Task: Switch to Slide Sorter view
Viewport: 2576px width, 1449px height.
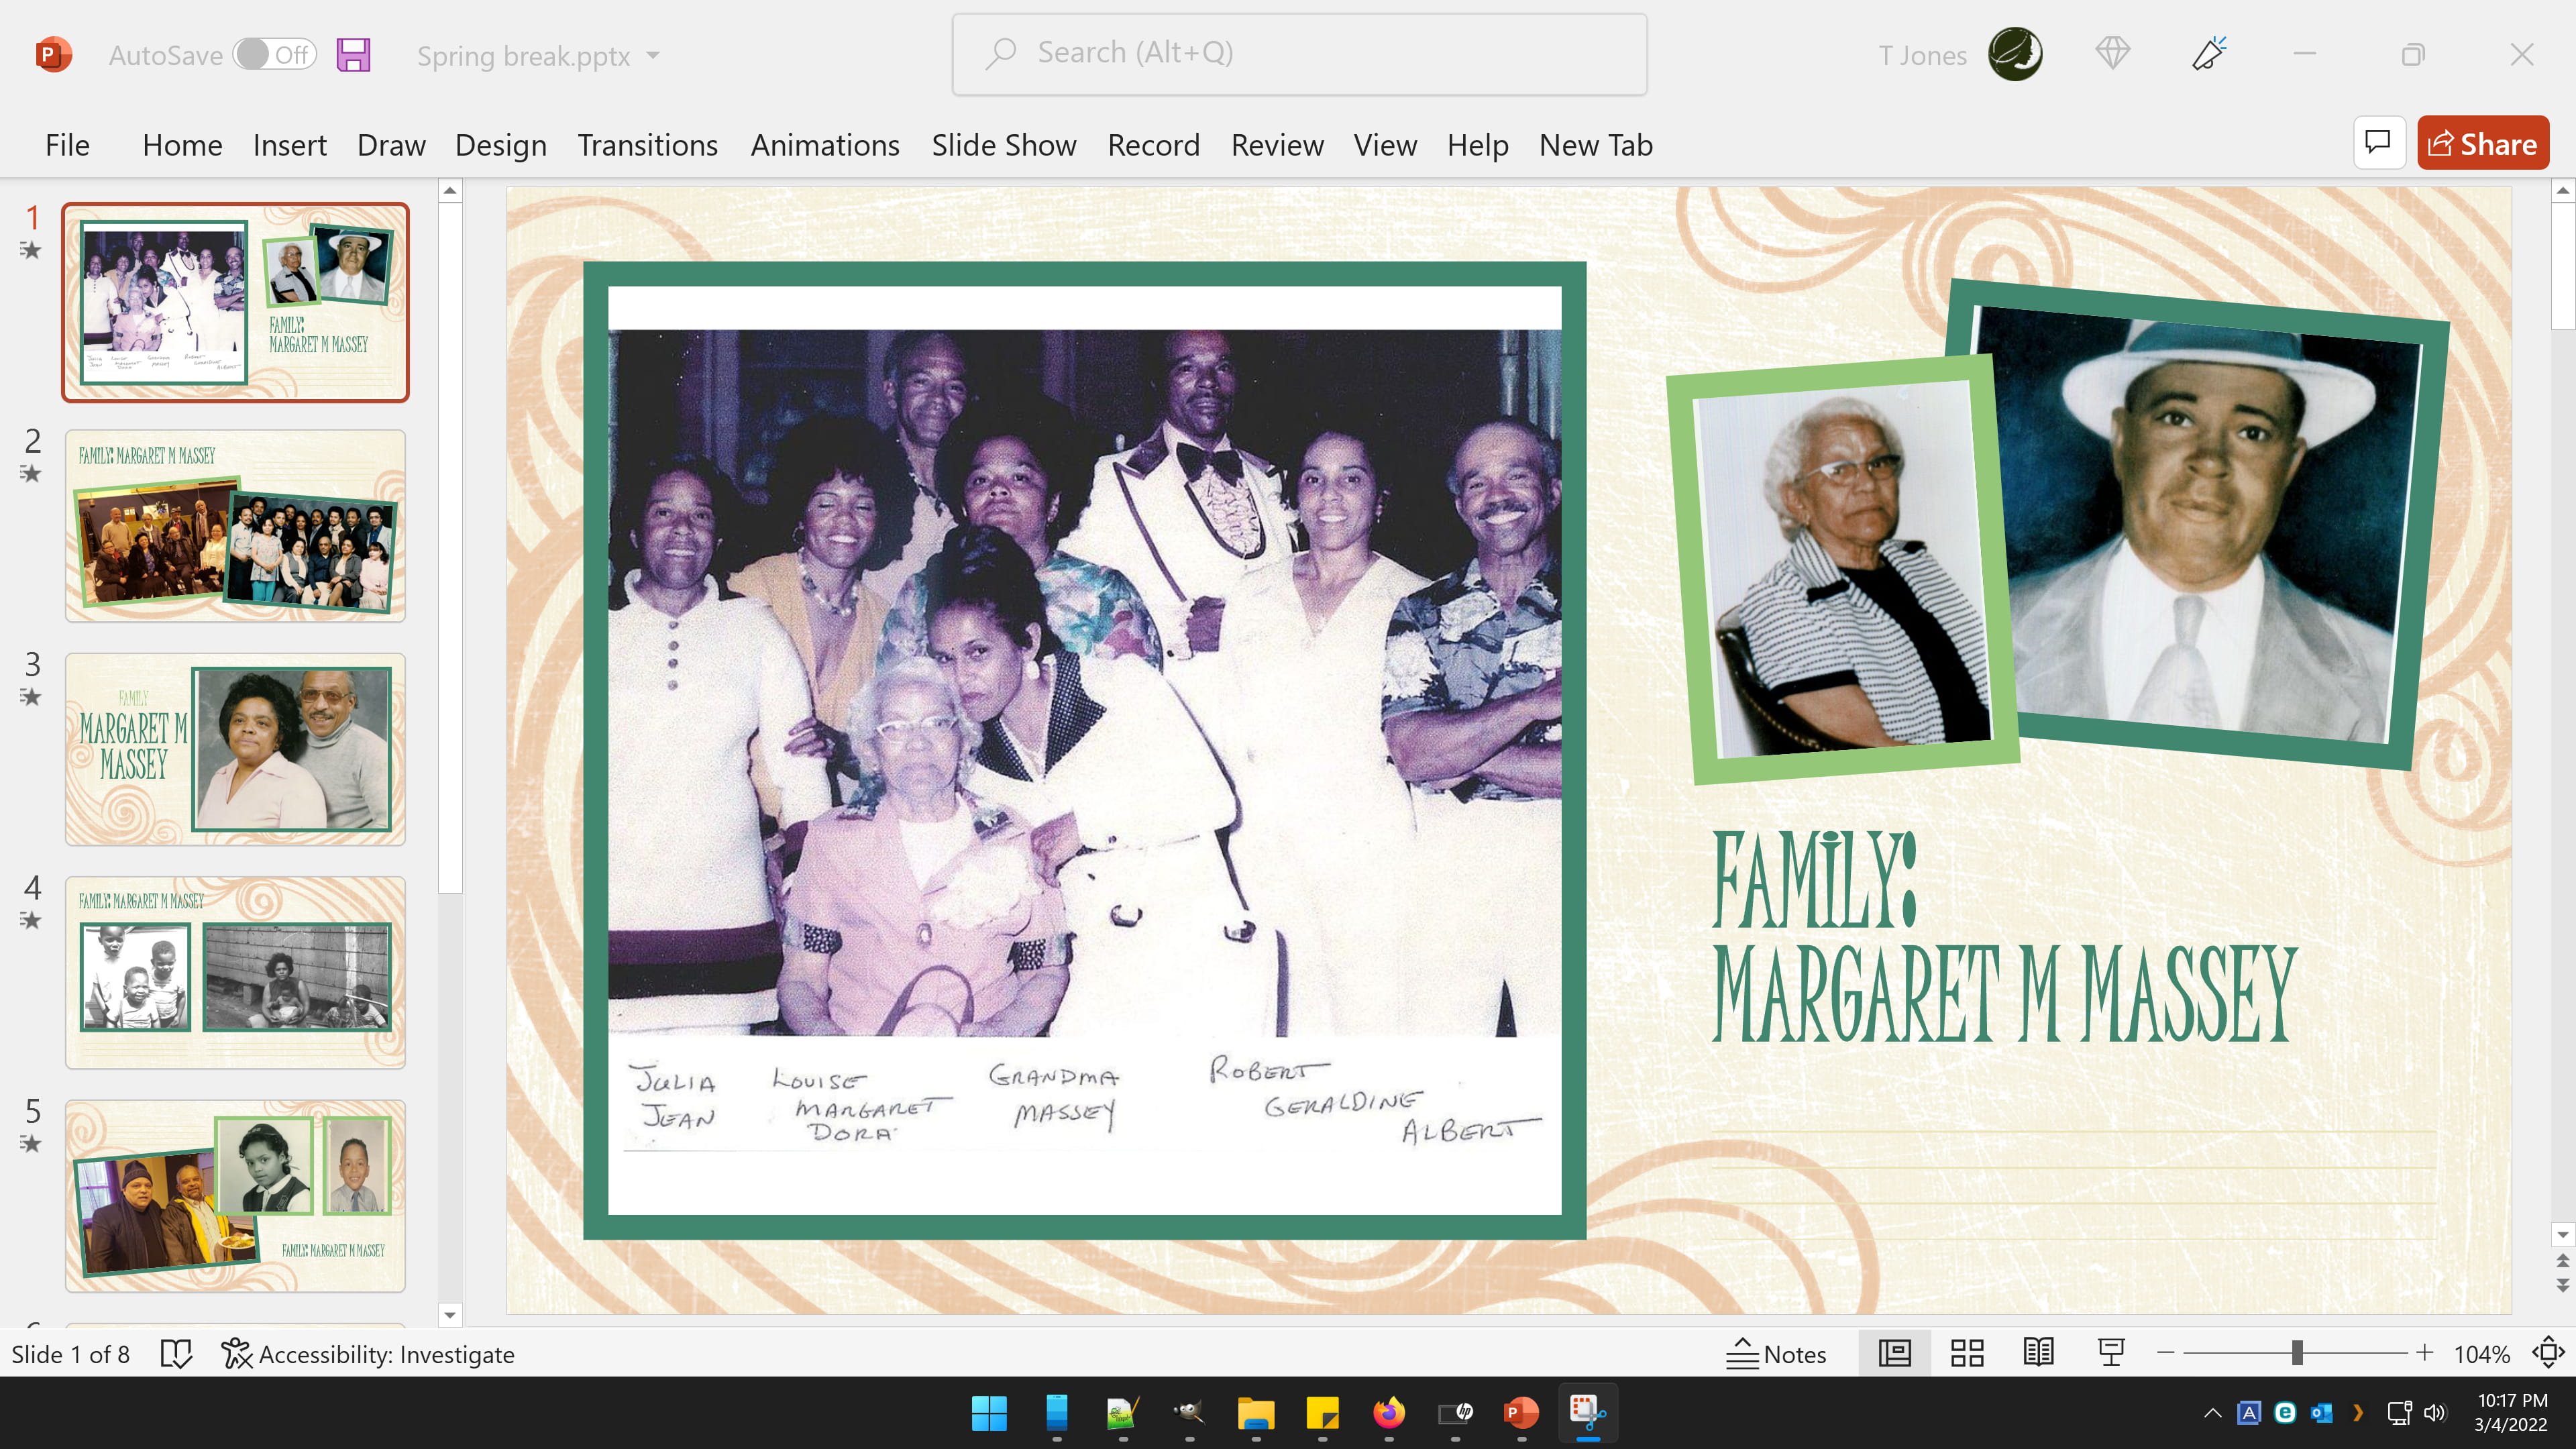Action: (1966, 1354)
